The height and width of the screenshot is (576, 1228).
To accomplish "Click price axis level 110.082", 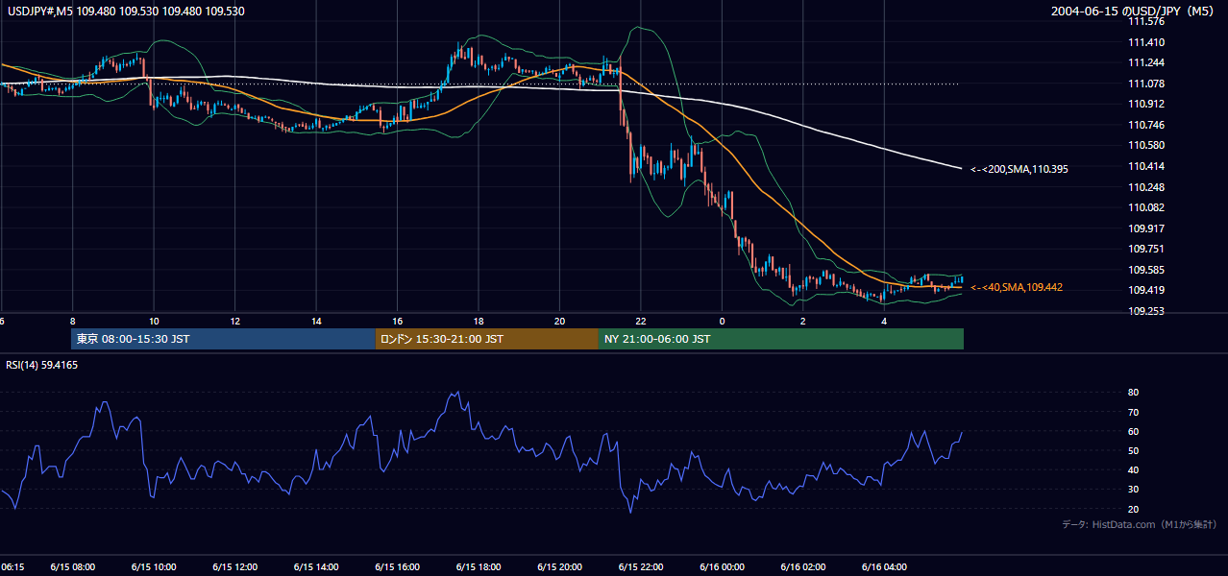I will (1146, 207).
